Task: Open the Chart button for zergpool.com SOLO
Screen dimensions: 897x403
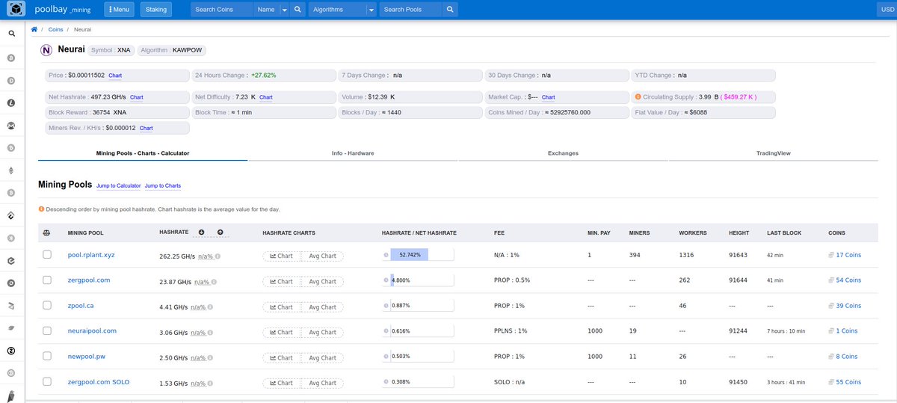Action: (281, 383)
